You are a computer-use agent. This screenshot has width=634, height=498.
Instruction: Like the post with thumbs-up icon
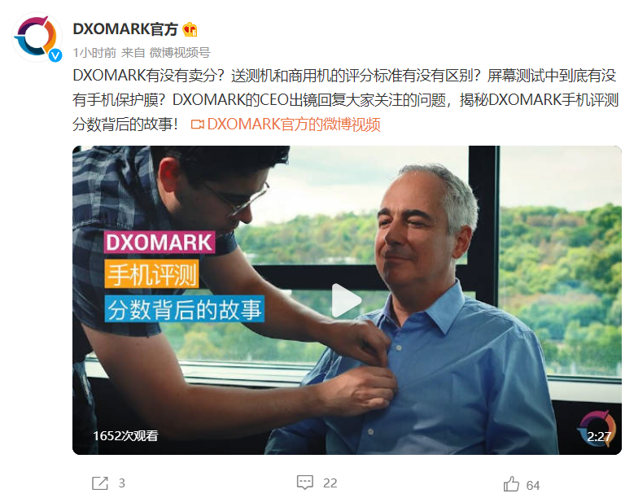tap(511, 484)
